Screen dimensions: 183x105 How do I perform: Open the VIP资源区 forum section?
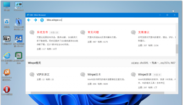tap(43, 74)
